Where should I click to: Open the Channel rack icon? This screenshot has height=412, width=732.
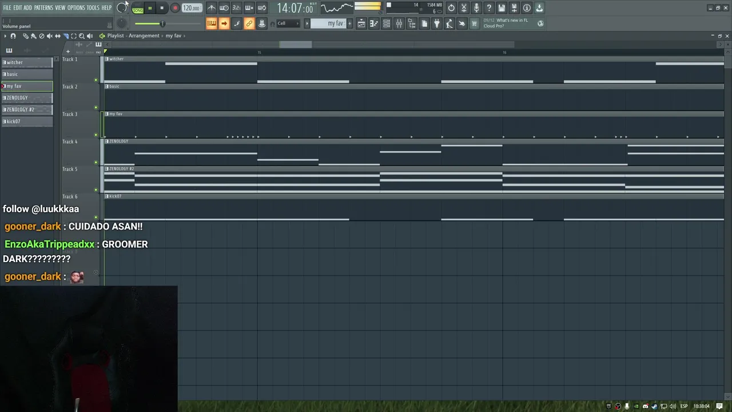coord(387,23)
